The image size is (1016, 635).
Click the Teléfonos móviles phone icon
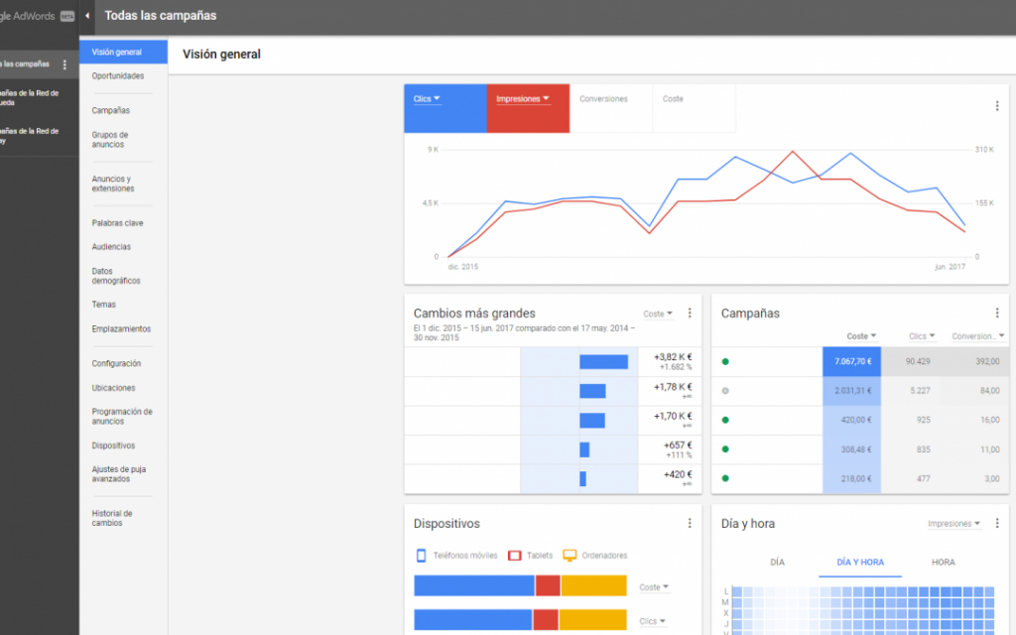[x=419, y=555]
